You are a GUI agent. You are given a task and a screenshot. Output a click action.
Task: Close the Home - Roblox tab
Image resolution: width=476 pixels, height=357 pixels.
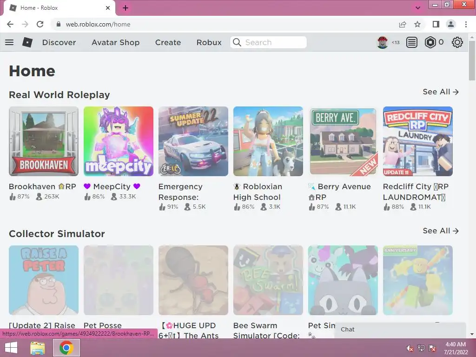(x=108, y=8)
